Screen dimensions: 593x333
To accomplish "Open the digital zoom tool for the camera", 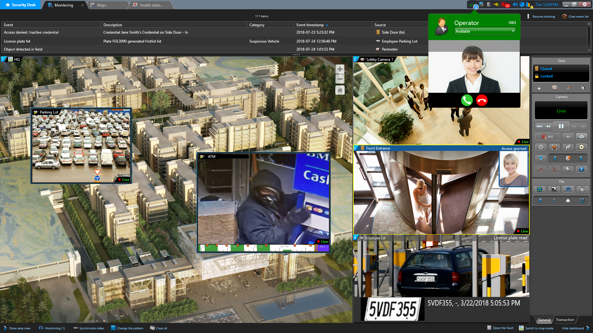I will pos(568,170).
